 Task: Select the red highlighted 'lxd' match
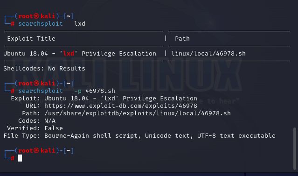69,54
